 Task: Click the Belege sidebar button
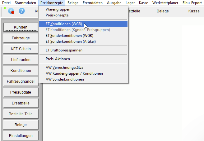pos(21,125)
